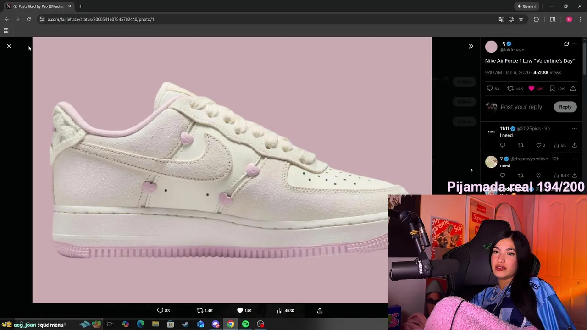587x330 pixels.
Task: Share icon below the photo
Action: [320, 310]
